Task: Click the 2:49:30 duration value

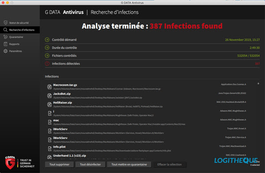Action: [255, 48]
